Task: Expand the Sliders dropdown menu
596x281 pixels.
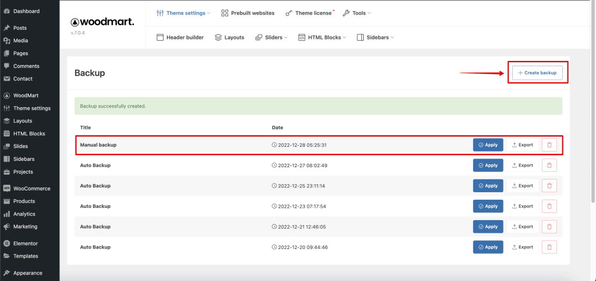Action: [x=272, y=37]
